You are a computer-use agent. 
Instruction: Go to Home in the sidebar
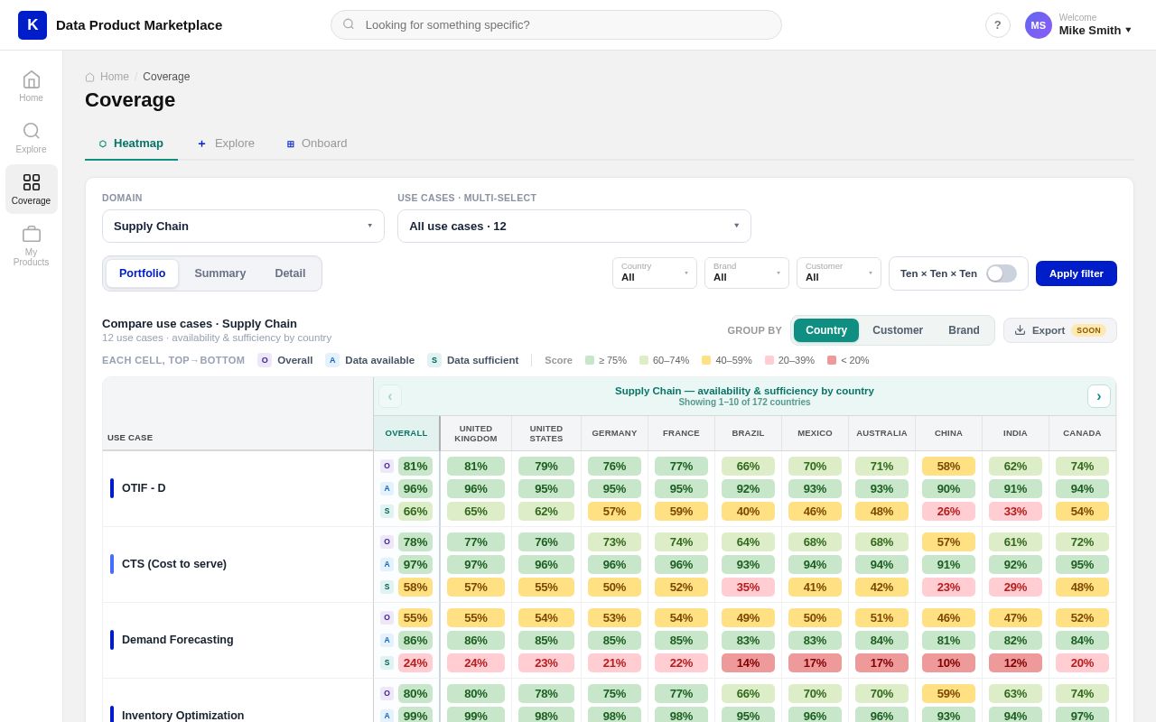tap(32, 87)
